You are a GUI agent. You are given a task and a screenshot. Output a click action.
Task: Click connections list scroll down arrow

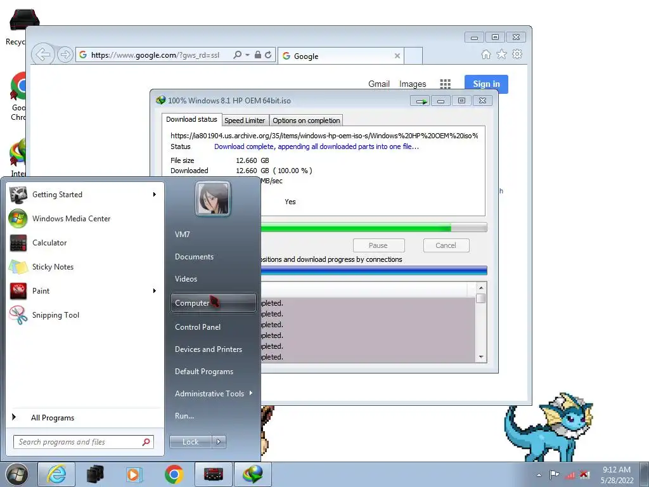coord(481,357)
